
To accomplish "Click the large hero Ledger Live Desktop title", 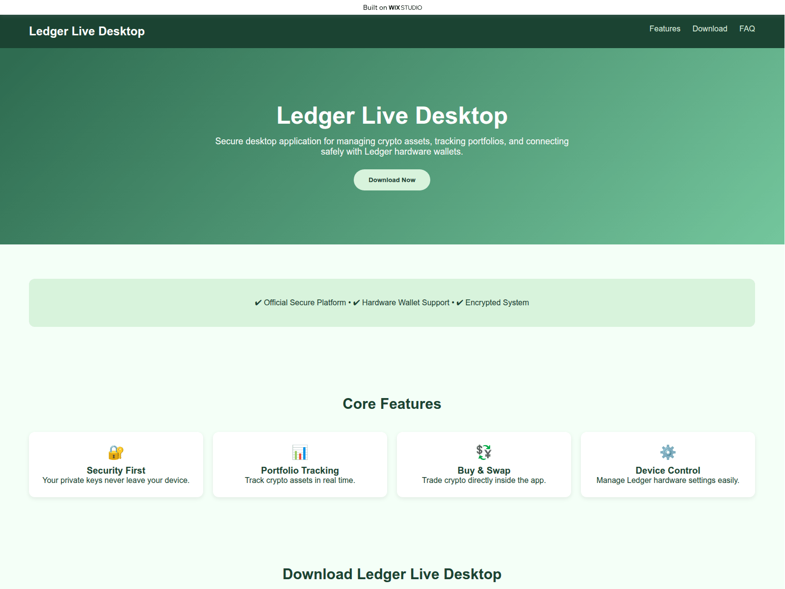I will click(392, 116).
